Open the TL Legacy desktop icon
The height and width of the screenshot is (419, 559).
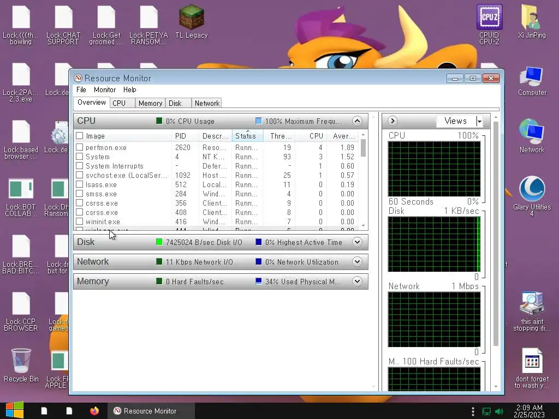pyautogui.click(x=192, y=21)
